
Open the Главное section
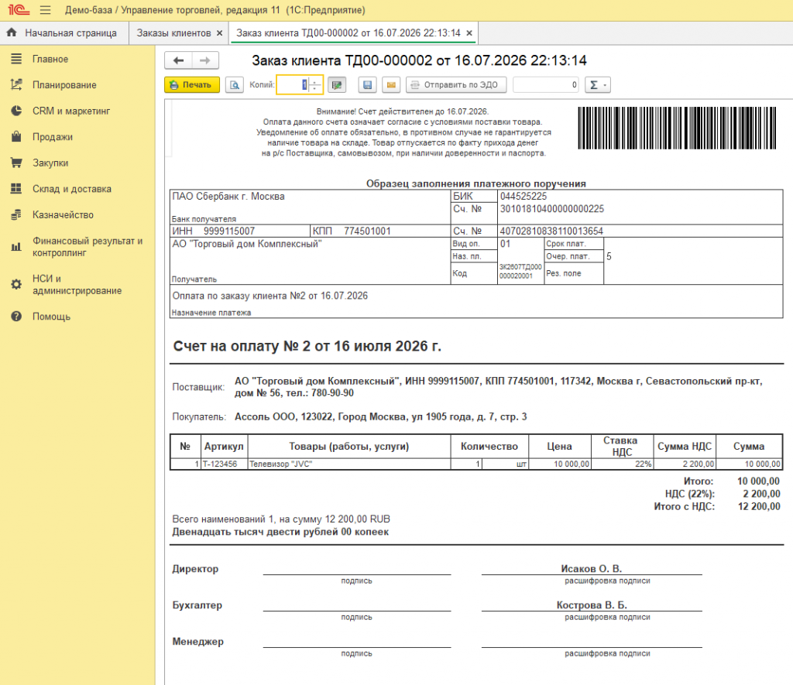[50, 59]
